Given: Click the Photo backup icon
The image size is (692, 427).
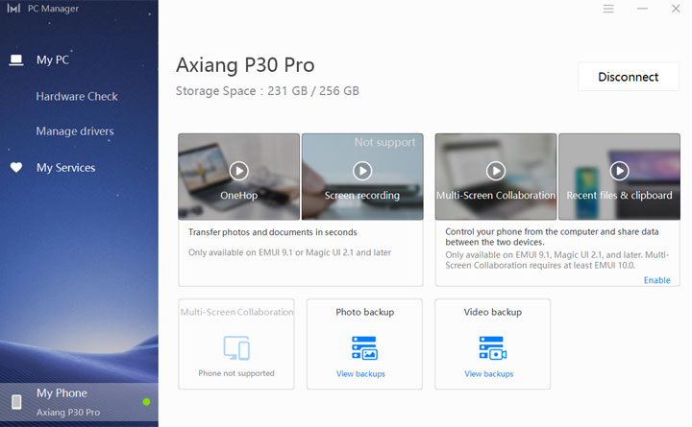Looking at the screenshot, I should (364, 347).
